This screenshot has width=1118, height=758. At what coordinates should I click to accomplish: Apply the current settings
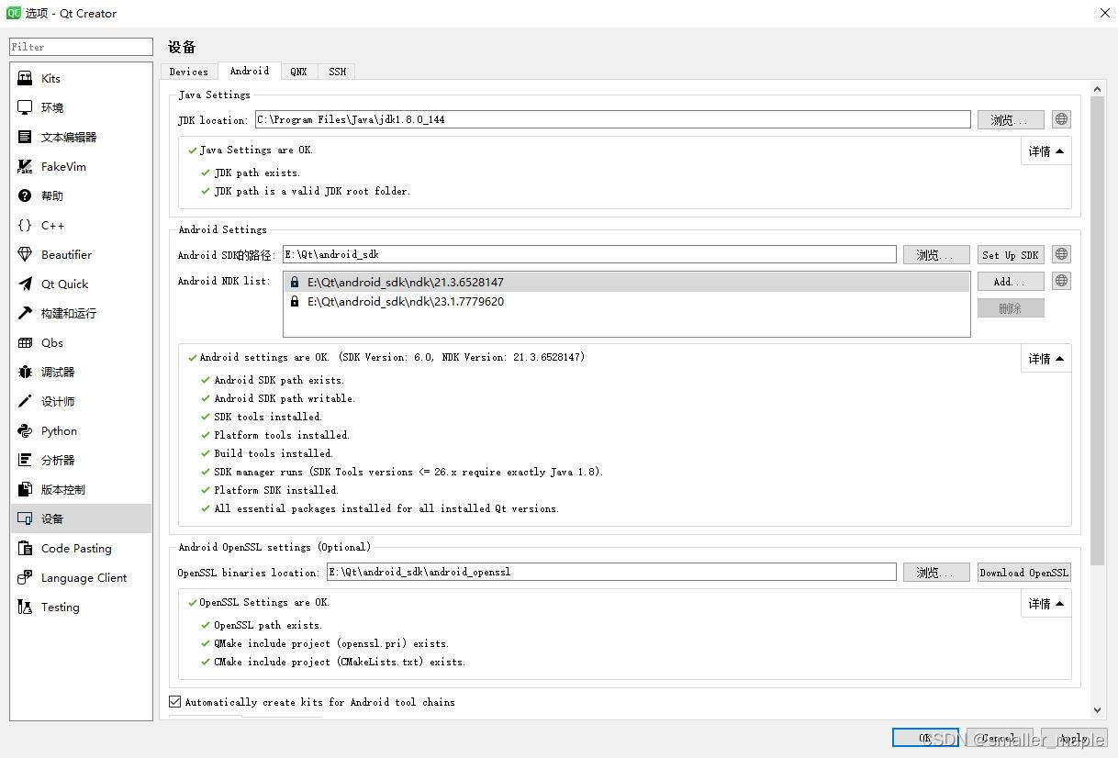(1074, 738)
